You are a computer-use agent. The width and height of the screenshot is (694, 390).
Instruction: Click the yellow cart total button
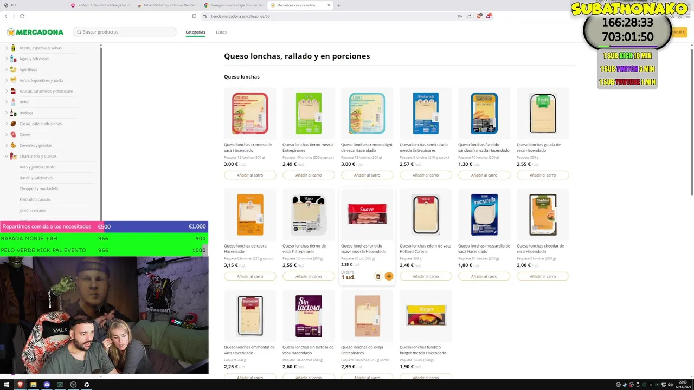679,32
